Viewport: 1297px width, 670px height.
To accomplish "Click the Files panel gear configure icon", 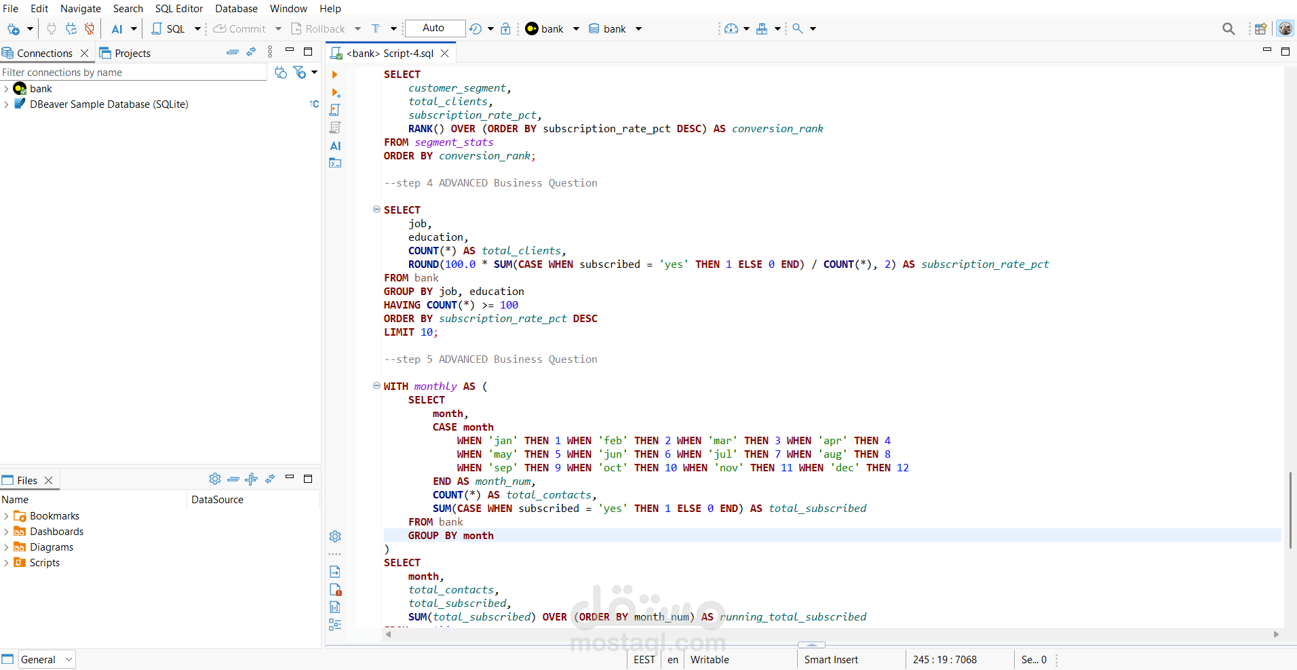I will tap(215, 479).
